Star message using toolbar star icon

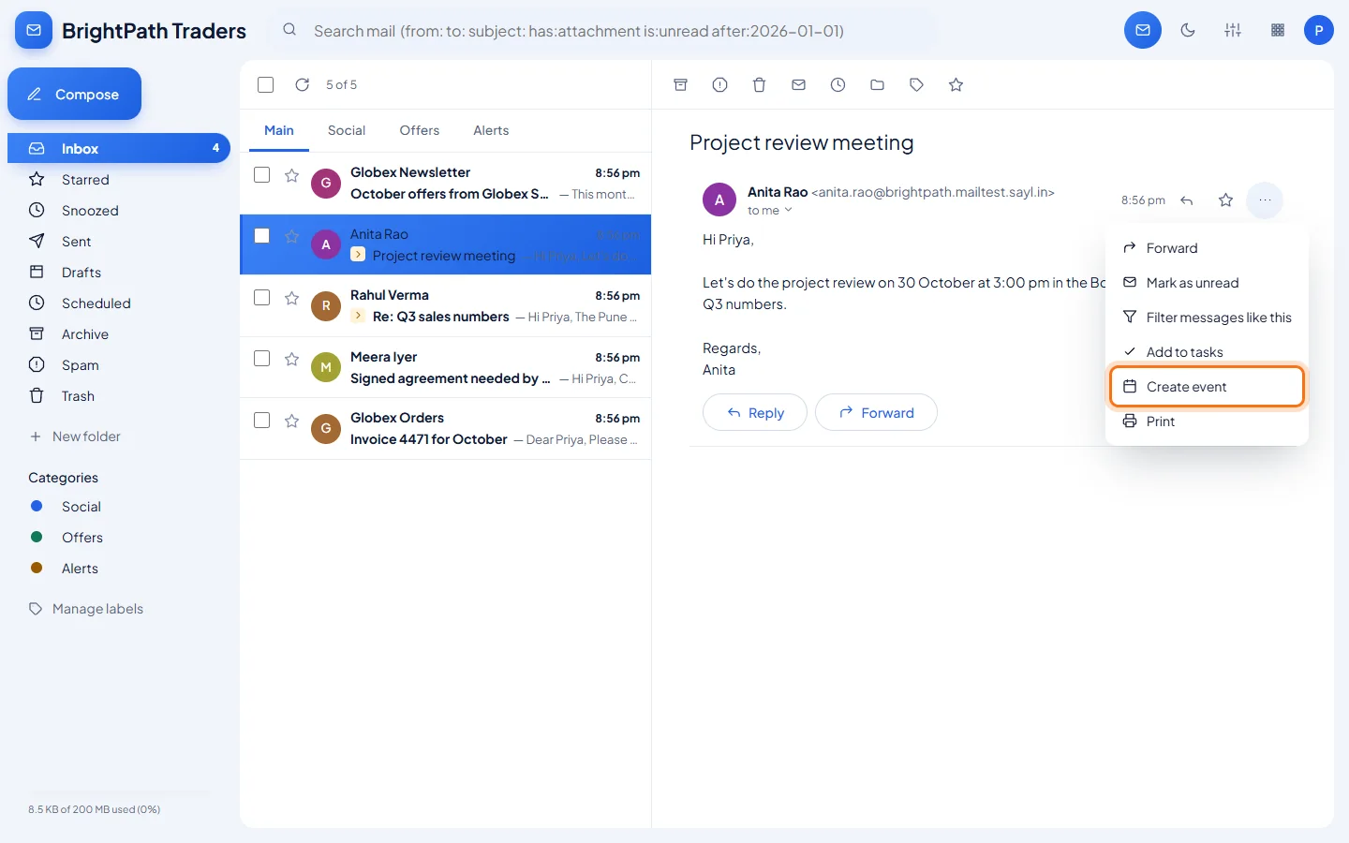pos(956,85)
